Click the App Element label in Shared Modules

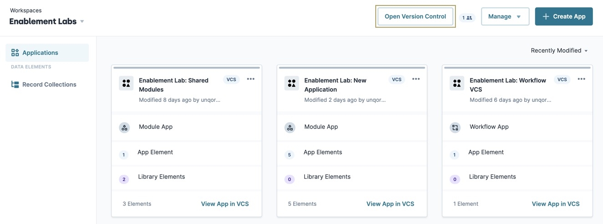[155, 152]
